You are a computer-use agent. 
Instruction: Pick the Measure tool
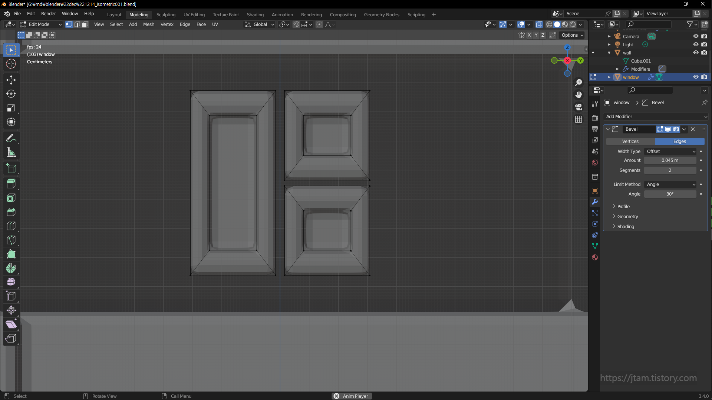11,152
